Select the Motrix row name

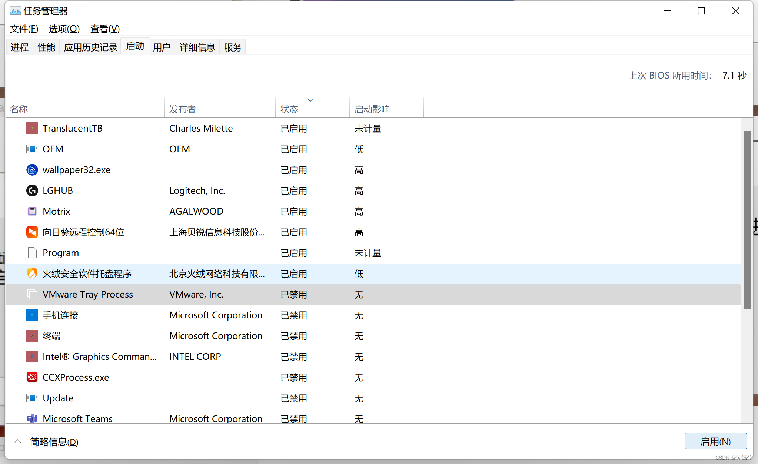(x=56, y=211)
